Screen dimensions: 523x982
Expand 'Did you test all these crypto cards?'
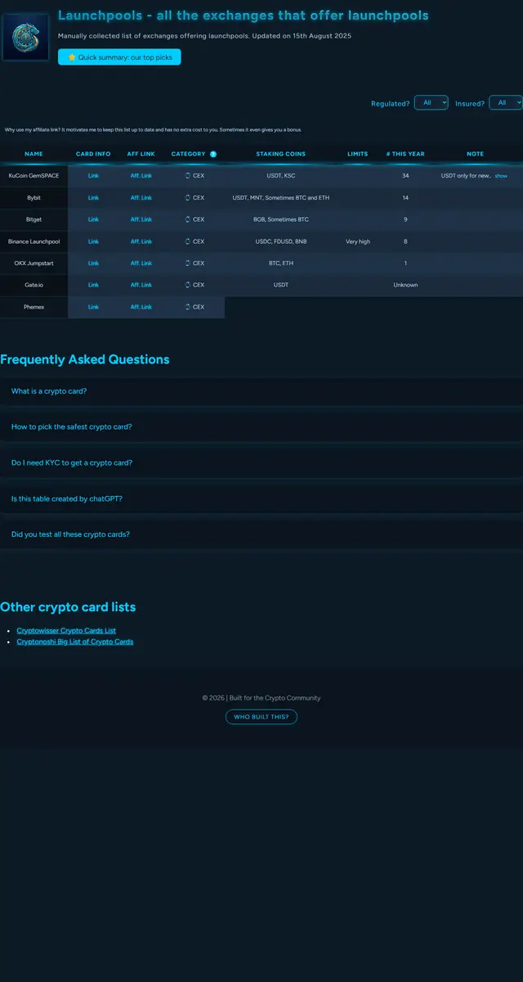coord(261,534)
